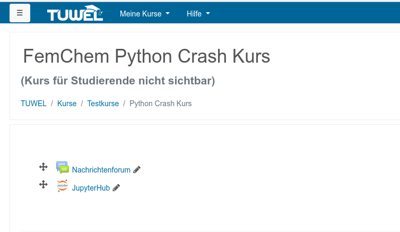Rename JupyterHub using its pencil icon
The image size is (400, 232).
(x=116, y=187)
